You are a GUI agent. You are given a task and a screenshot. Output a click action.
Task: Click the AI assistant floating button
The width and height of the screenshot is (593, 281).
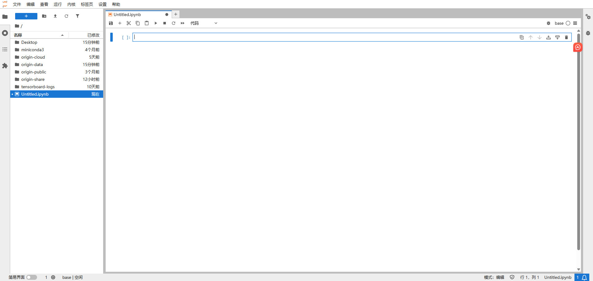[x=578, y=47]
